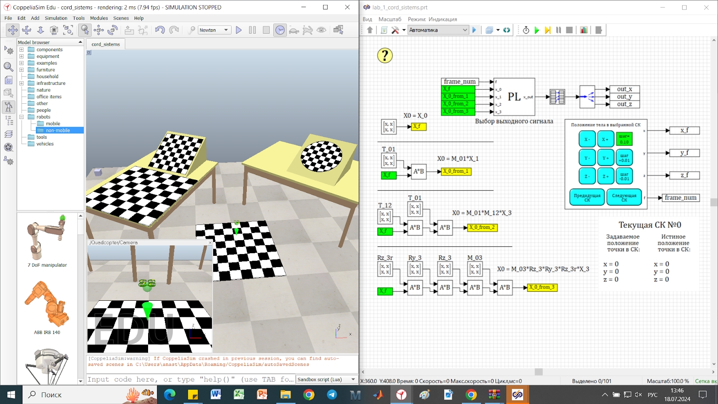
Task: Click the fit-to-view camera icon
Action: [68, 30]
